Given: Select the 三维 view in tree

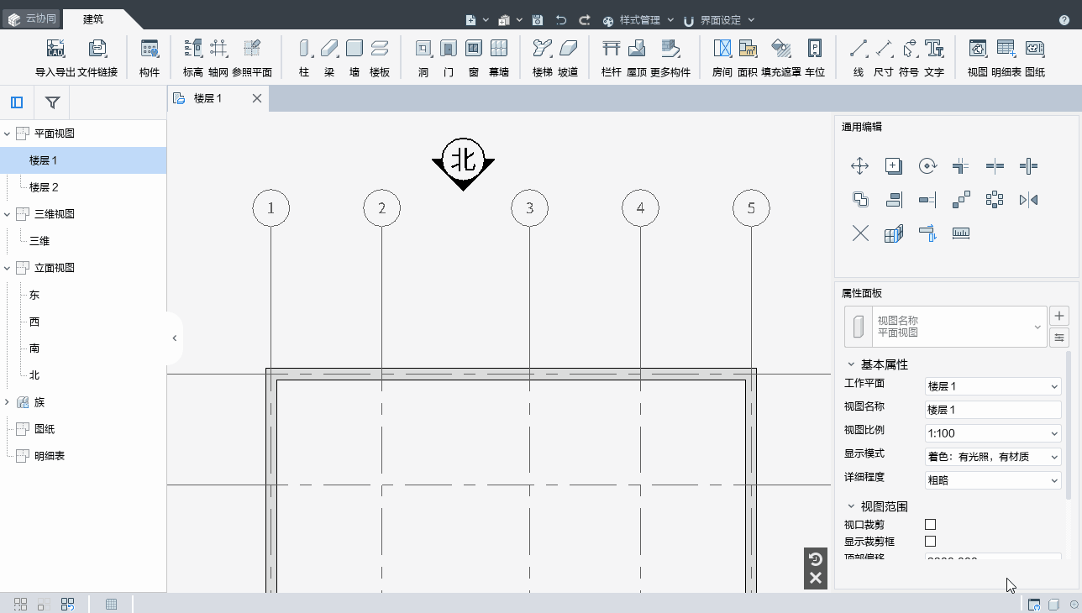Looking at the screenshot, I should pyautogui.click(x=39, y=241).
